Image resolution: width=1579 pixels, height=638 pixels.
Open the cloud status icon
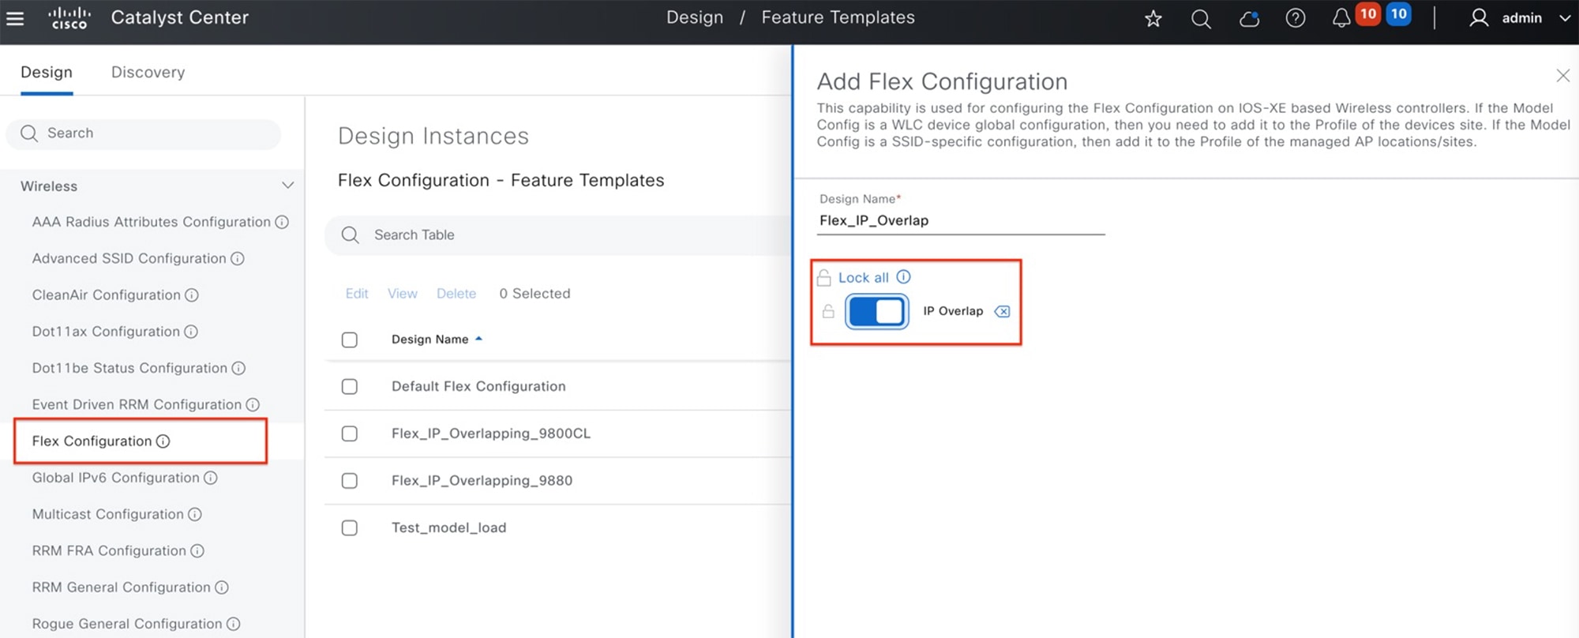[1249, 18]
